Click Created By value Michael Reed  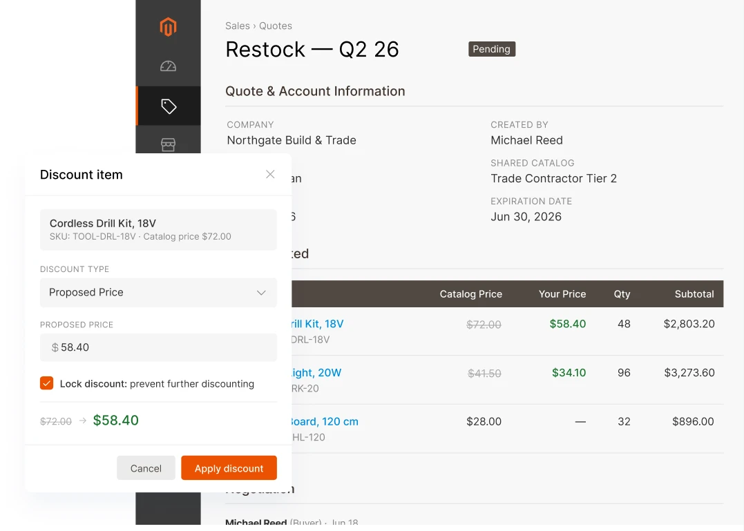[526, 140]
